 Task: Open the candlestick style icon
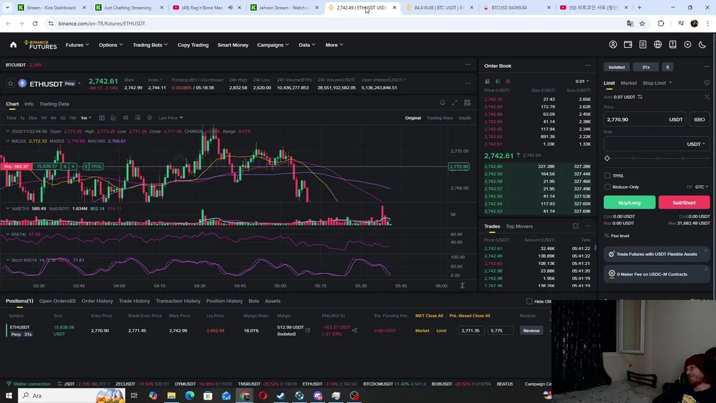pos(125,118)
